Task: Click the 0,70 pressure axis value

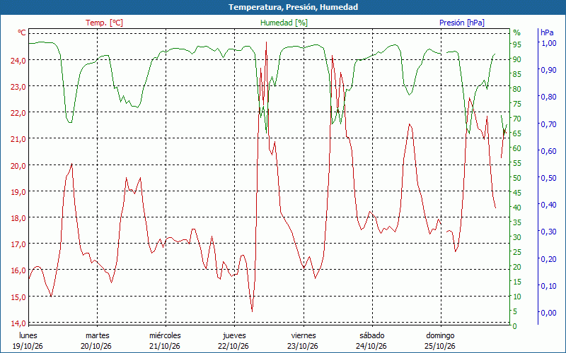Action: click(x=549, y=124)
